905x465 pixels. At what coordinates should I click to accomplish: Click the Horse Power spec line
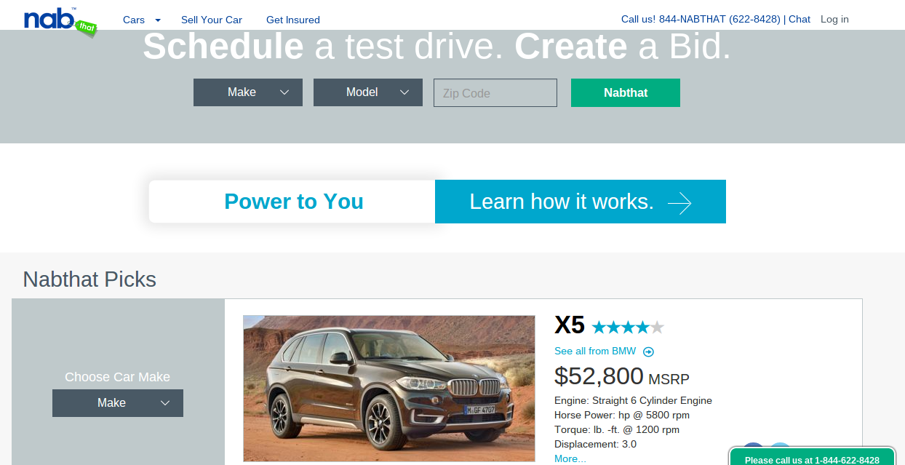pyautogui.click(x=622, y=415)
